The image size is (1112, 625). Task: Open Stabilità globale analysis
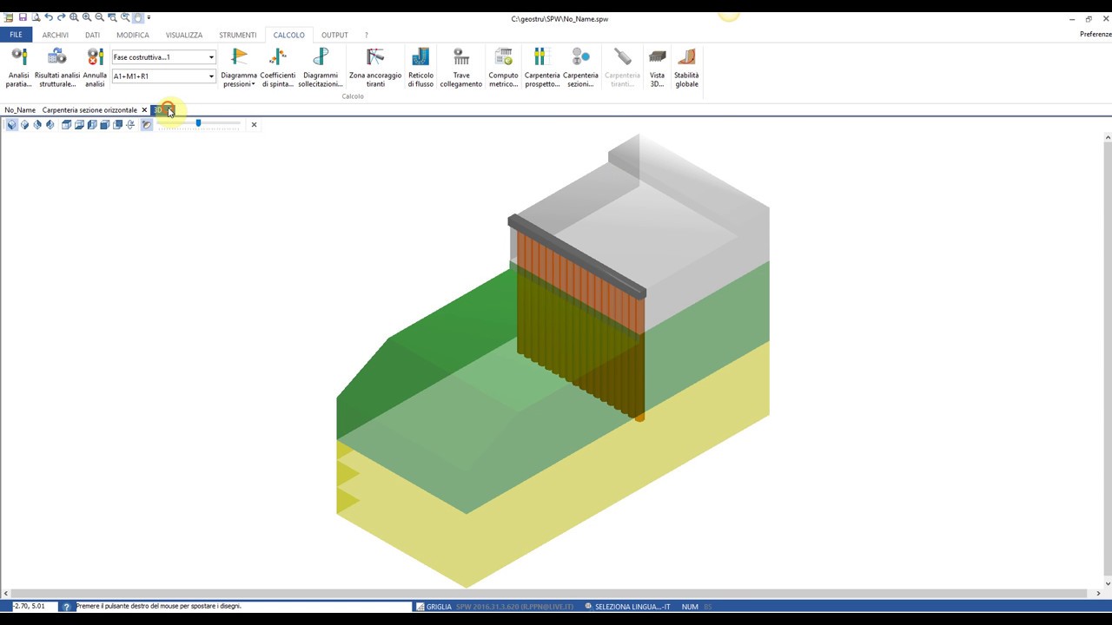click(x=686, y=68)
